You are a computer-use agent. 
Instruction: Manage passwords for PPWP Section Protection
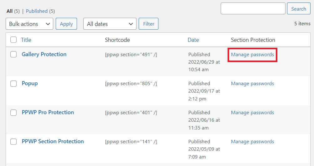[253, 142]
